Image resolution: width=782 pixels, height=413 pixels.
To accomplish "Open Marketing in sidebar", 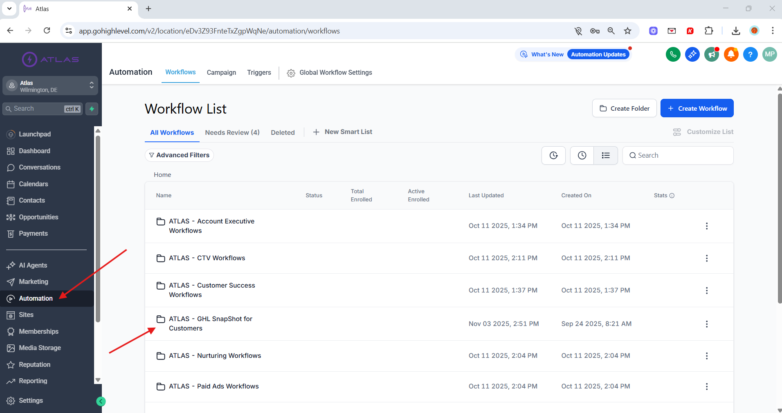I will pyautogui.click(x=33, y=282).
